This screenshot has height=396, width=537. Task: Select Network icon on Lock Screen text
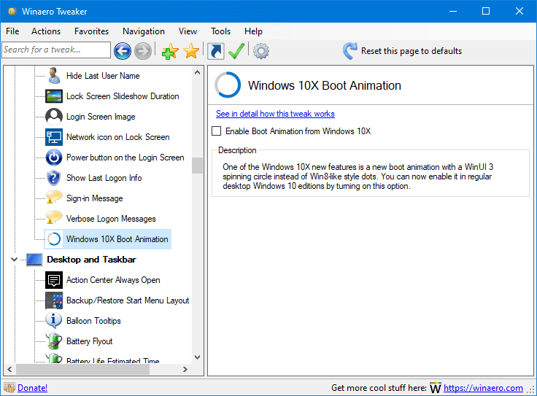coord(117,137)
